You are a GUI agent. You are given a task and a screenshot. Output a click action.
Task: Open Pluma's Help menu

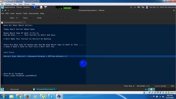42,13
